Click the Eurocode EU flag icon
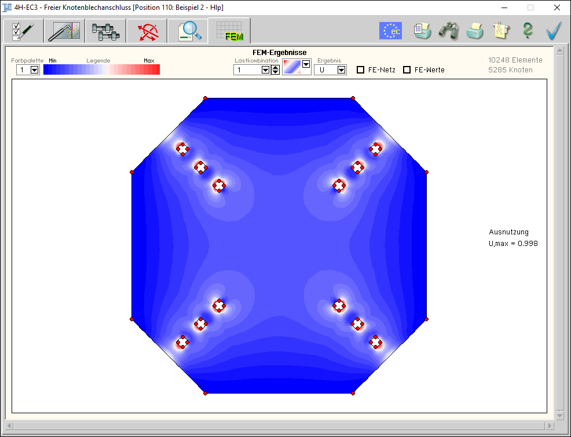This screenshot has height=437, width=571. pos(390,31)
